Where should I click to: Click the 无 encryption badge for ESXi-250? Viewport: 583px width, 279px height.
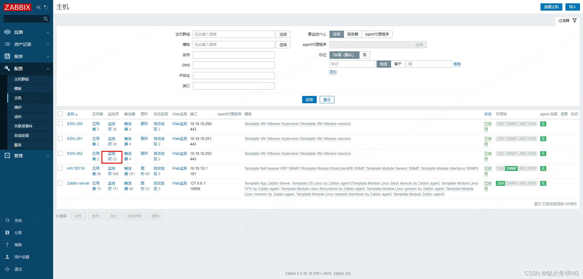pos(543,124)
